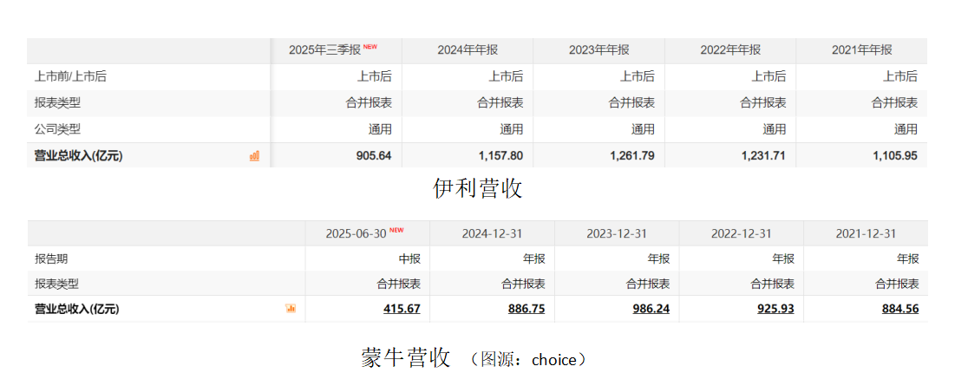The height and width of the screenshot is (386, 968).
Task: Open the Mengniu revenue link 986.24
Action: pyautogui.click(x=651, y=309)
